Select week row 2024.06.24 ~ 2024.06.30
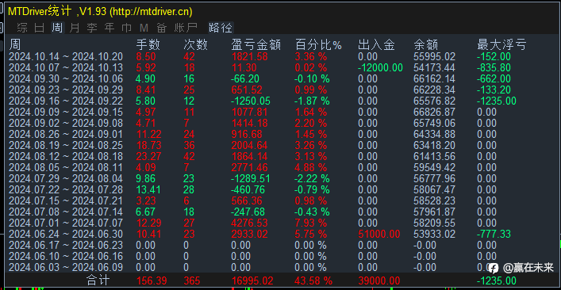The image size is (561, 290). (281, 235)
